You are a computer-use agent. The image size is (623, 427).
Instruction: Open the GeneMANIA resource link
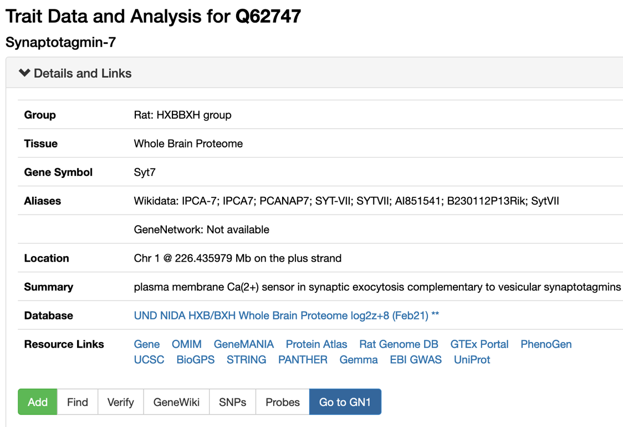tap(243, 344)
